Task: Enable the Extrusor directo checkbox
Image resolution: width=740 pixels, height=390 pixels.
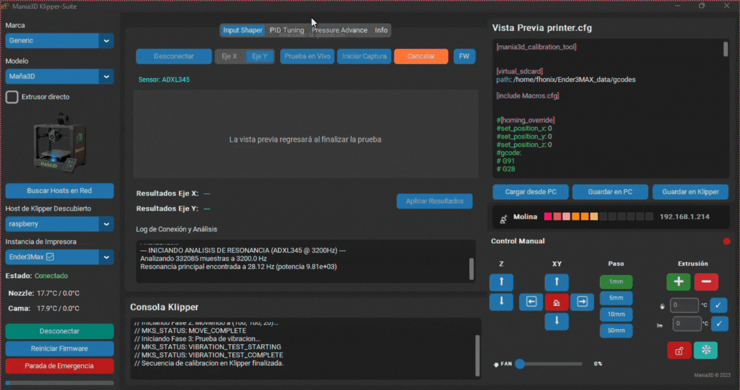Action: (12, 97)
